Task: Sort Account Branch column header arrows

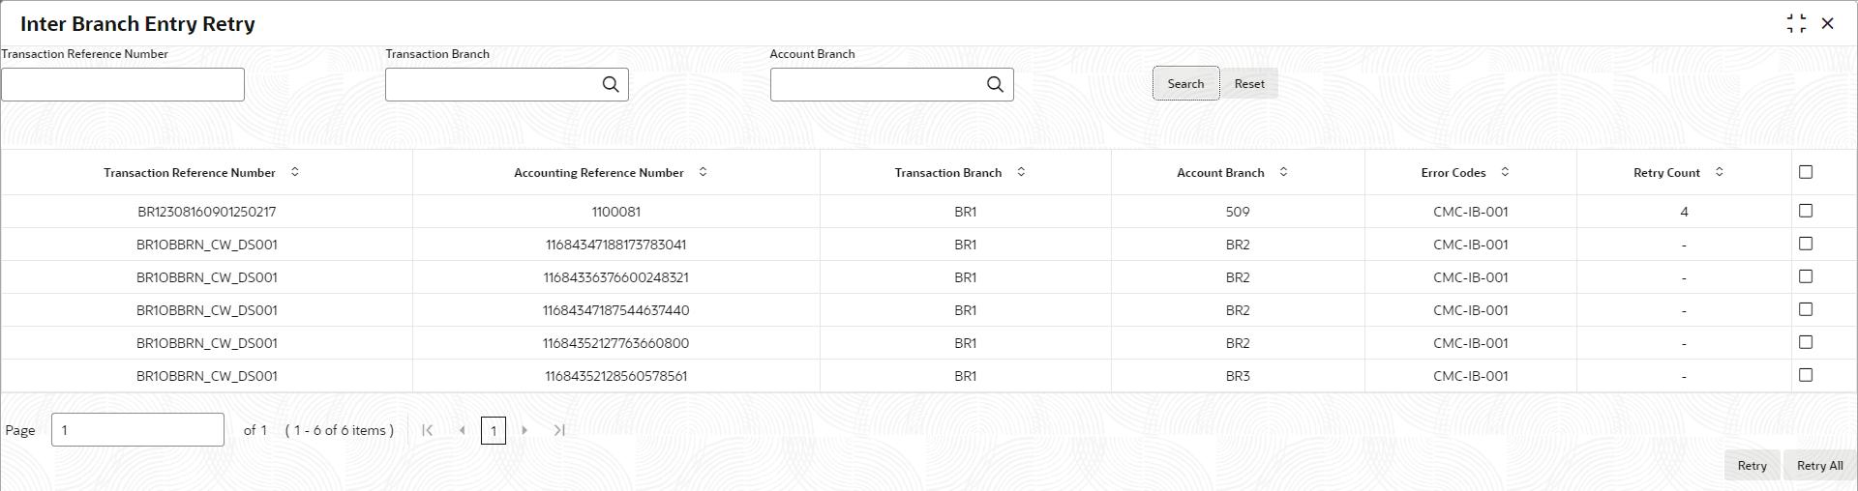Action: point(1283,172)
